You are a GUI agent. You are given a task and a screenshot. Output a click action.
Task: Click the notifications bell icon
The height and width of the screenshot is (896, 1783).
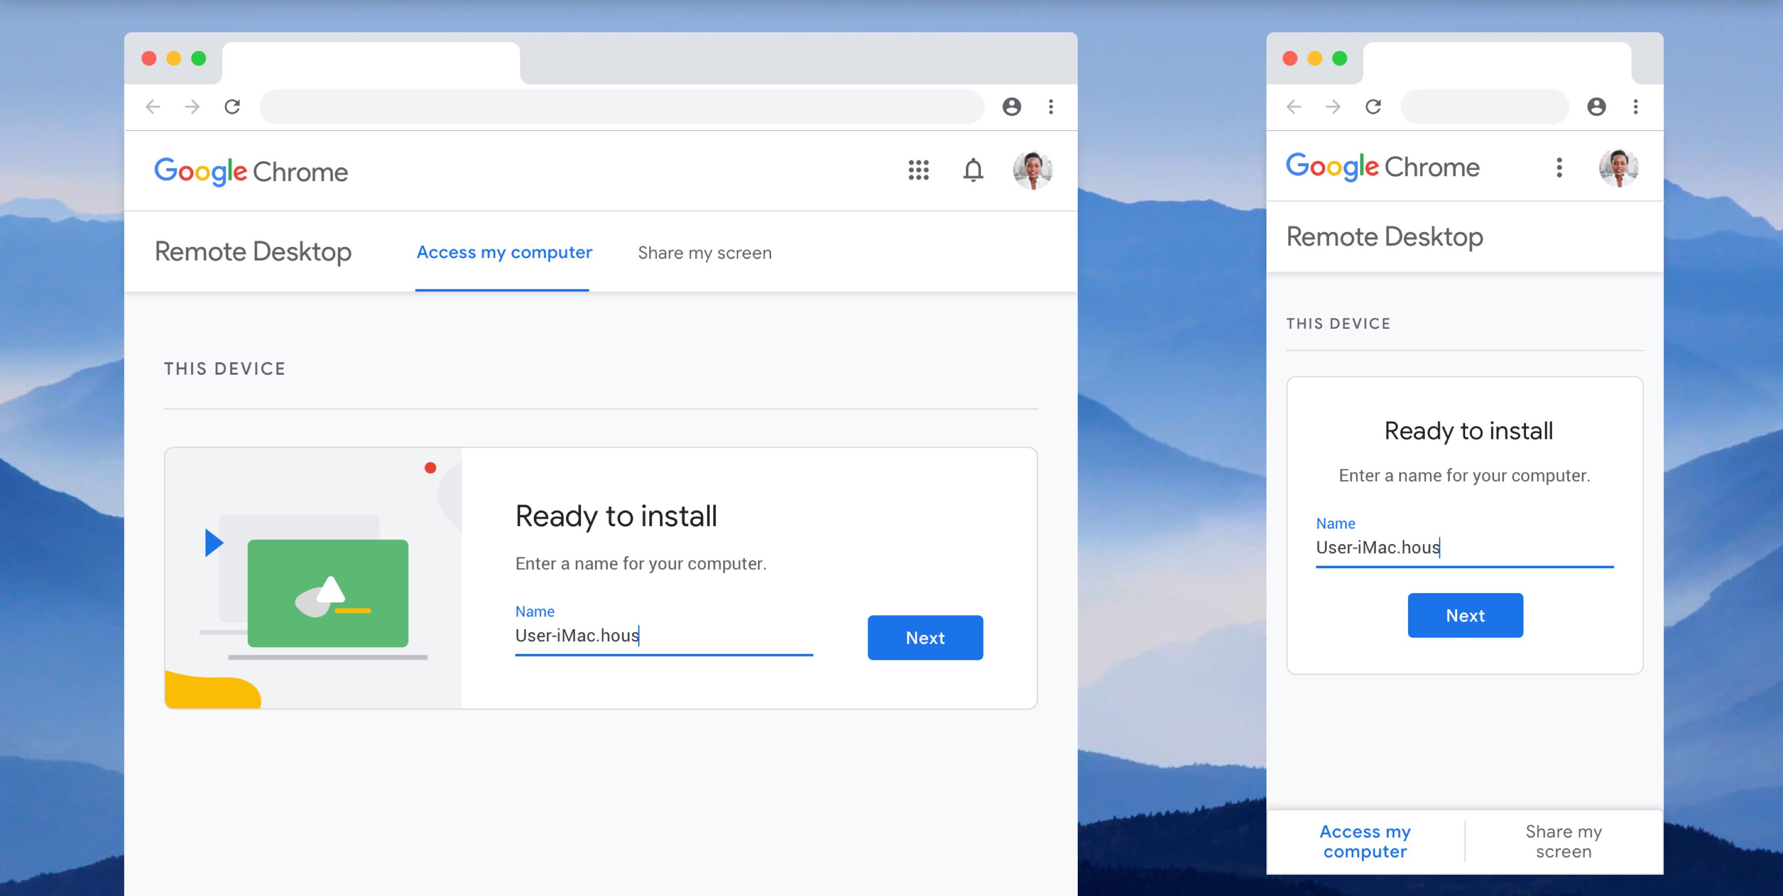click(x=973, y=169)
